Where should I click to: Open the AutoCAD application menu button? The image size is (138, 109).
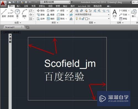3,4
